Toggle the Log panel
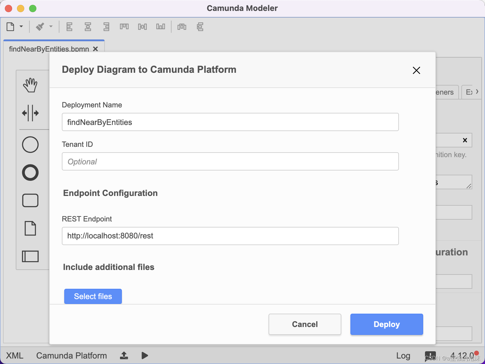 coord(403,356)
